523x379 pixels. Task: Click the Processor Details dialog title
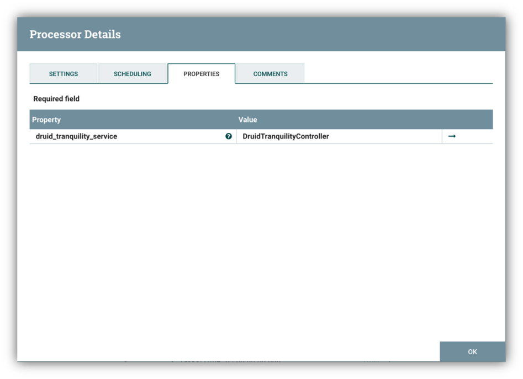coord(75,34)
